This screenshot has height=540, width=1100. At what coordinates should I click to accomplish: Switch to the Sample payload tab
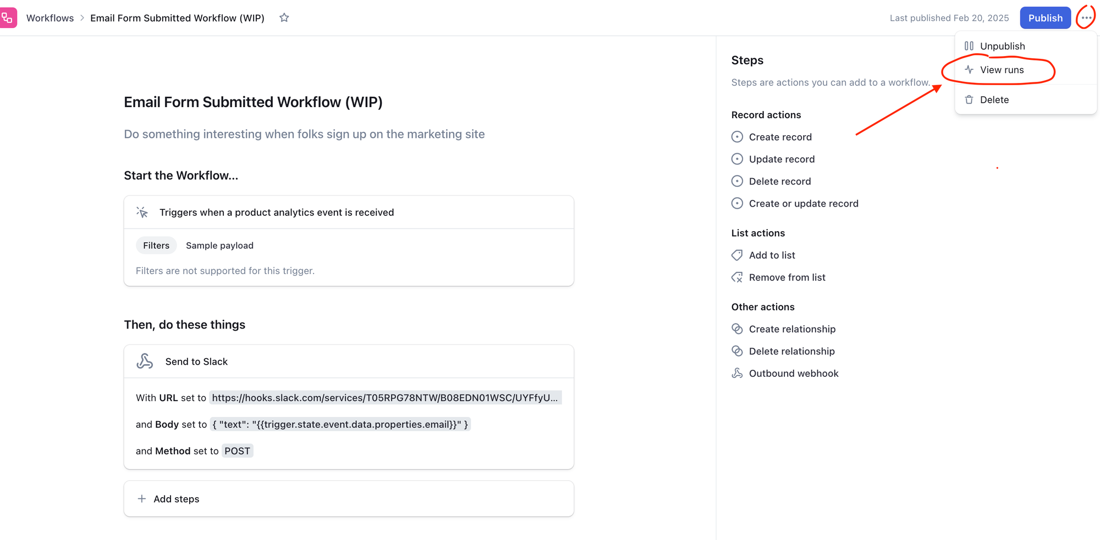(219, 246)
